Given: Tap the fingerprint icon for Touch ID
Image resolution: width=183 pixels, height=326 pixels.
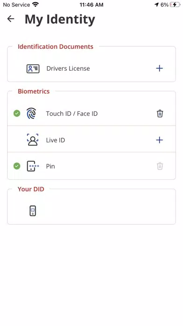Looking at the screenshot, I should (x=31, y=113).
